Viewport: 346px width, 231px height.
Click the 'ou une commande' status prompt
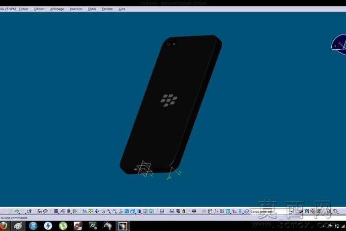tap(14, 218)
